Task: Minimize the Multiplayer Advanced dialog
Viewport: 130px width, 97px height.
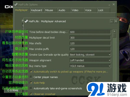Action: 112,21
